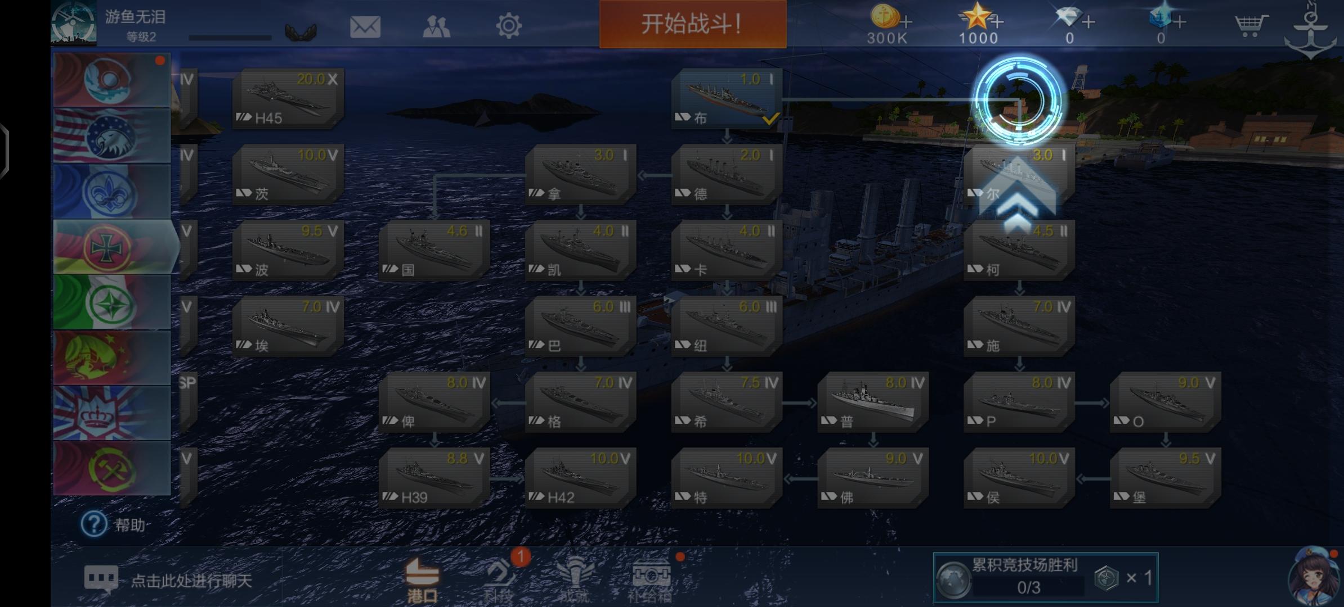Add gold coins with plus button

coord(906,22)
